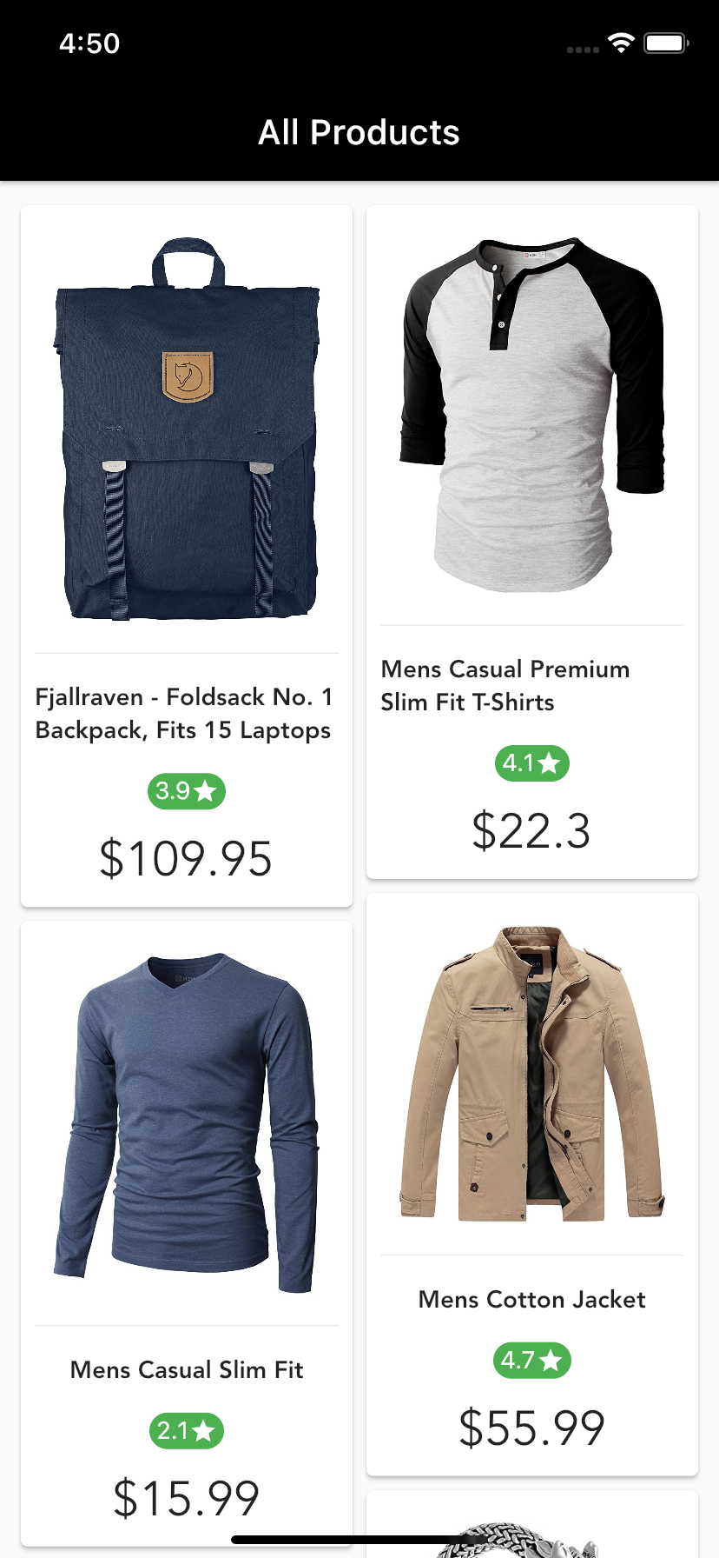Tap the 4.1 star rating badge

[532, 763]
